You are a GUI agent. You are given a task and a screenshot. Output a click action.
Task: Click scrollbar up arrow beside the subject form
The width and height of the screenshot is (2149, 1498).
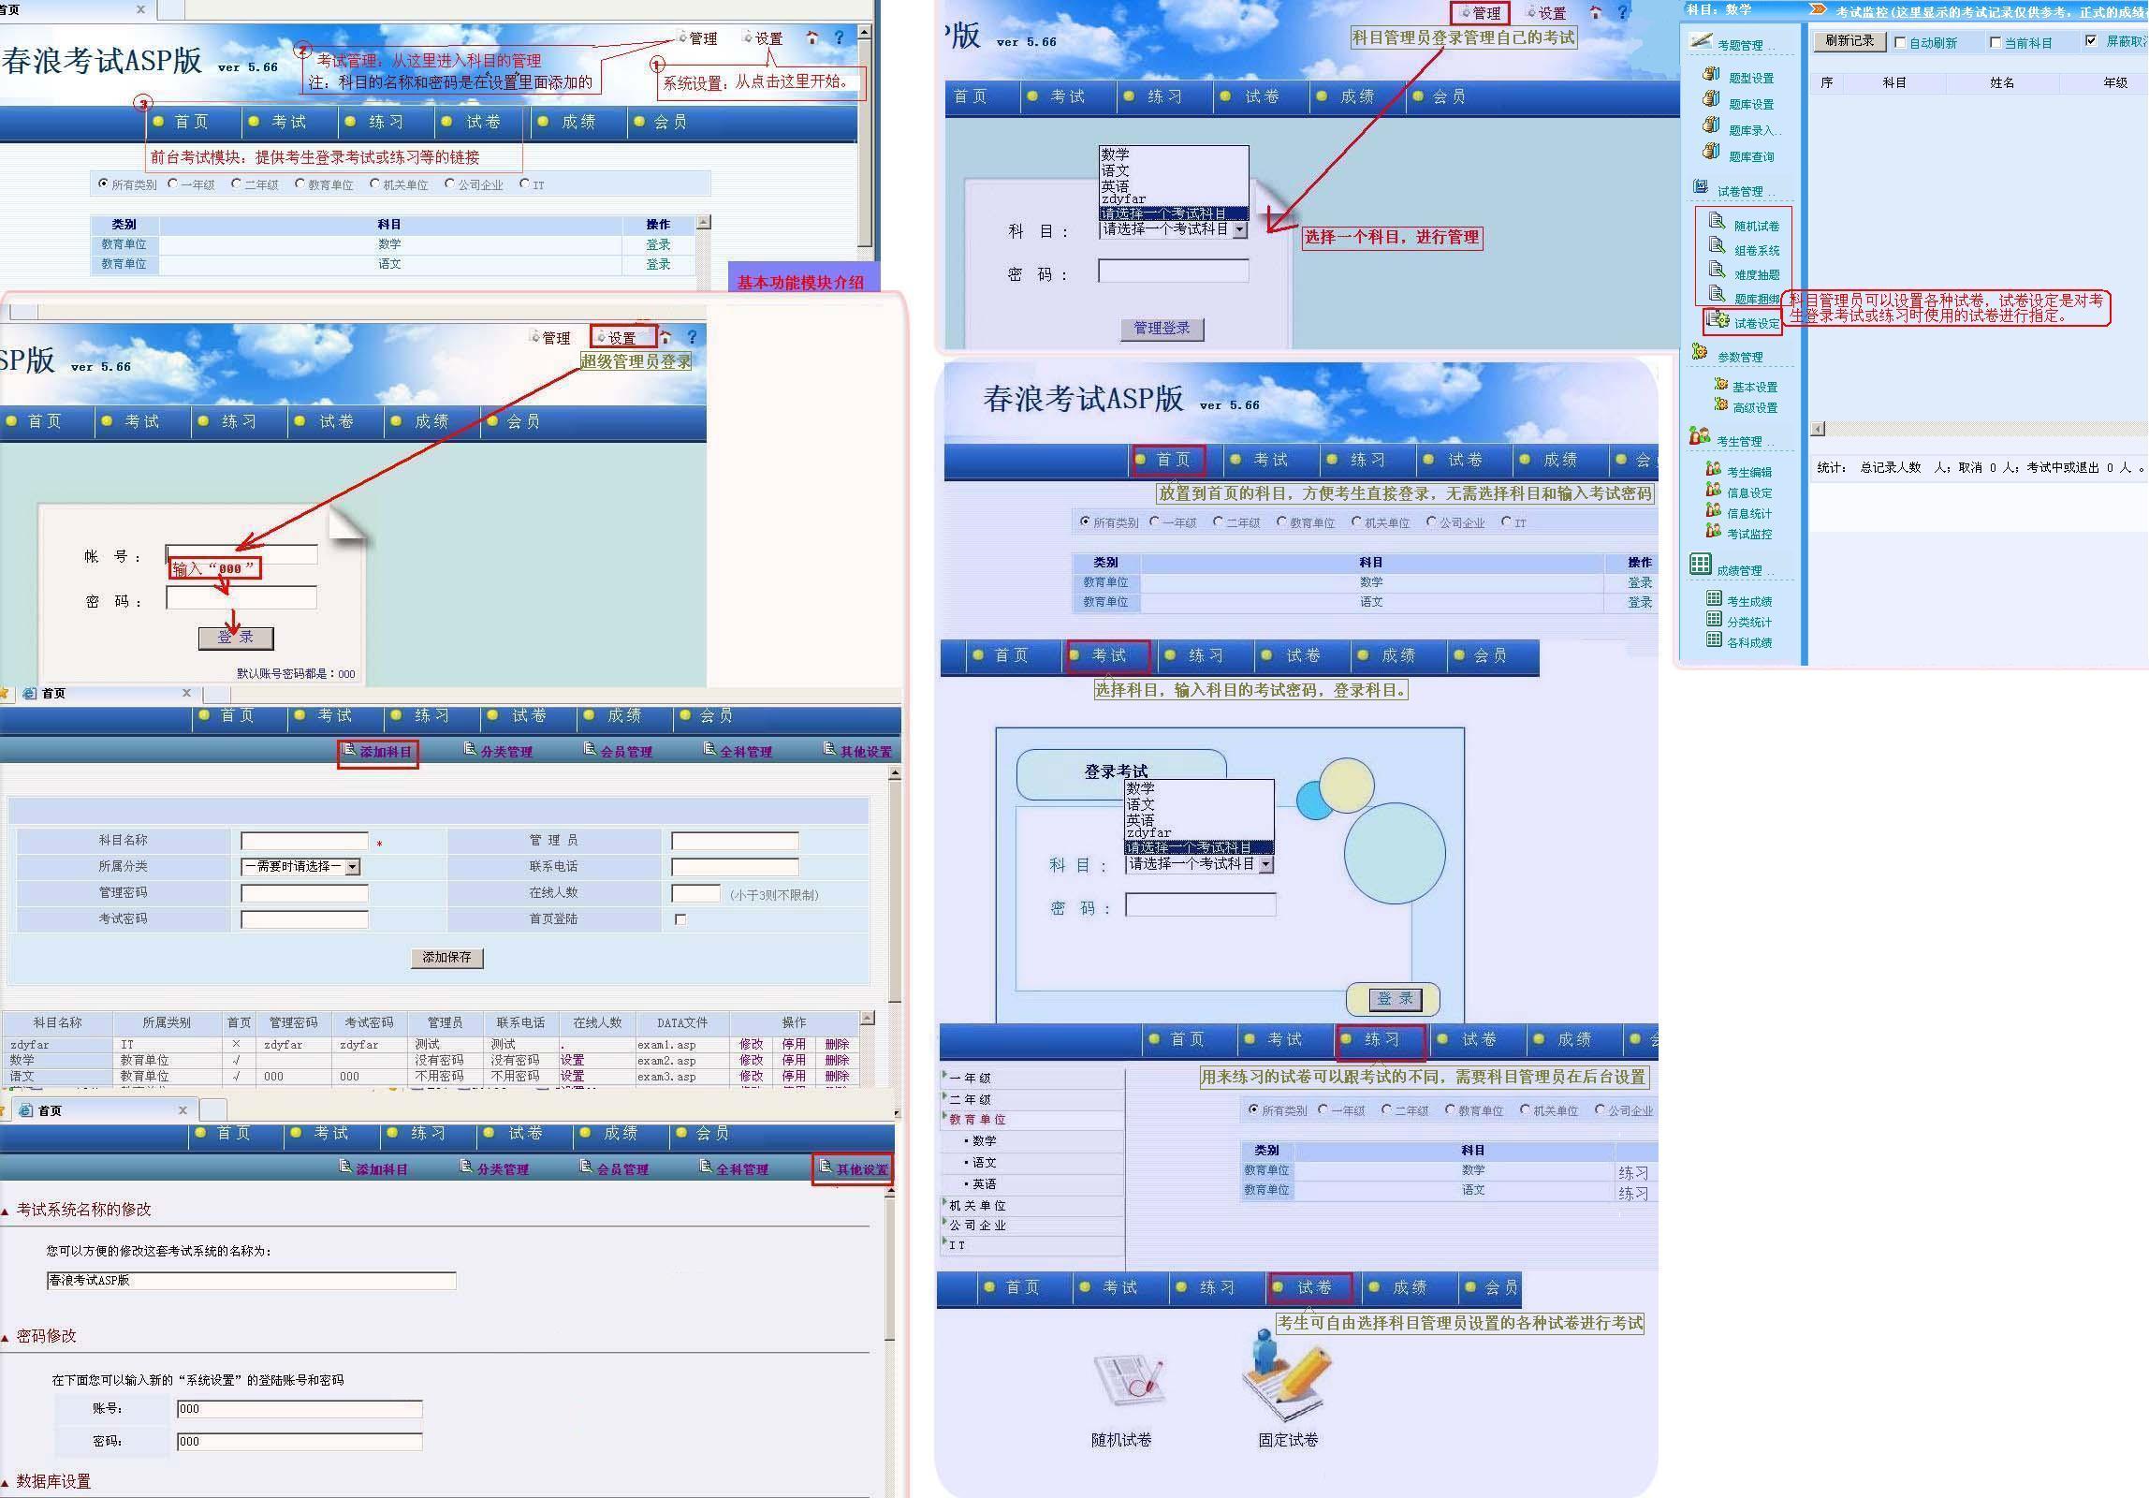895,773
